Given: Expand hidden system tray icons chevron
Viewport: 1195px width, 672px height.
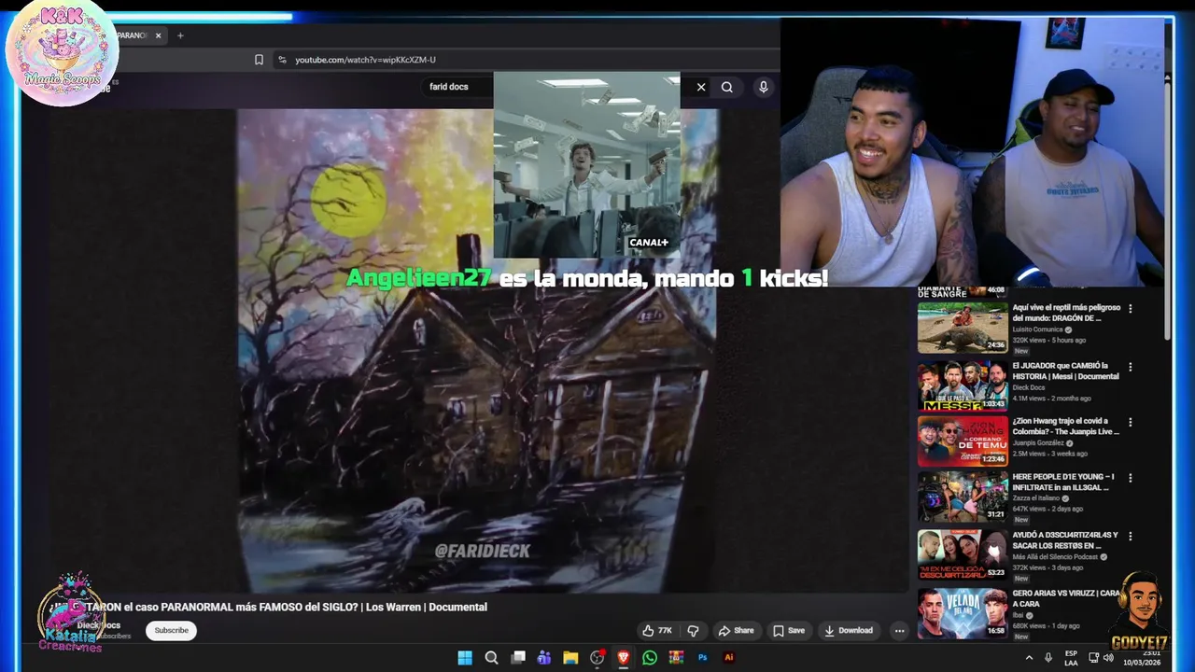Looking at the screenshot, I should coord(1029,658).
